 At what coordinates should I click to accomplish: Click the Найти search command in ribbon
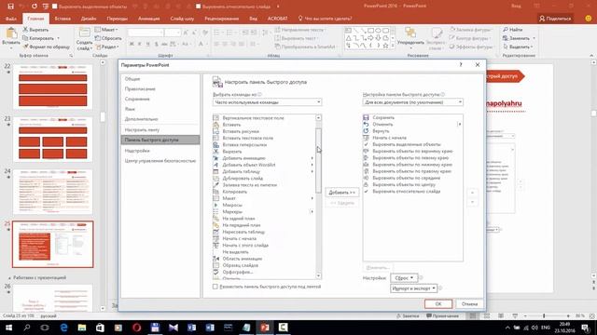tap(512, 30)
